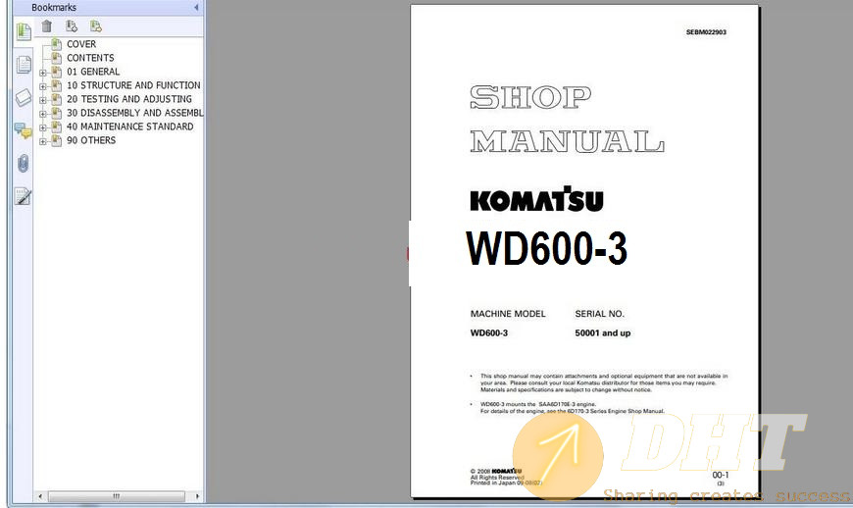Click the WD600-3 model heading
Screen dimensions: 853x508
click(x=547, y=248)
